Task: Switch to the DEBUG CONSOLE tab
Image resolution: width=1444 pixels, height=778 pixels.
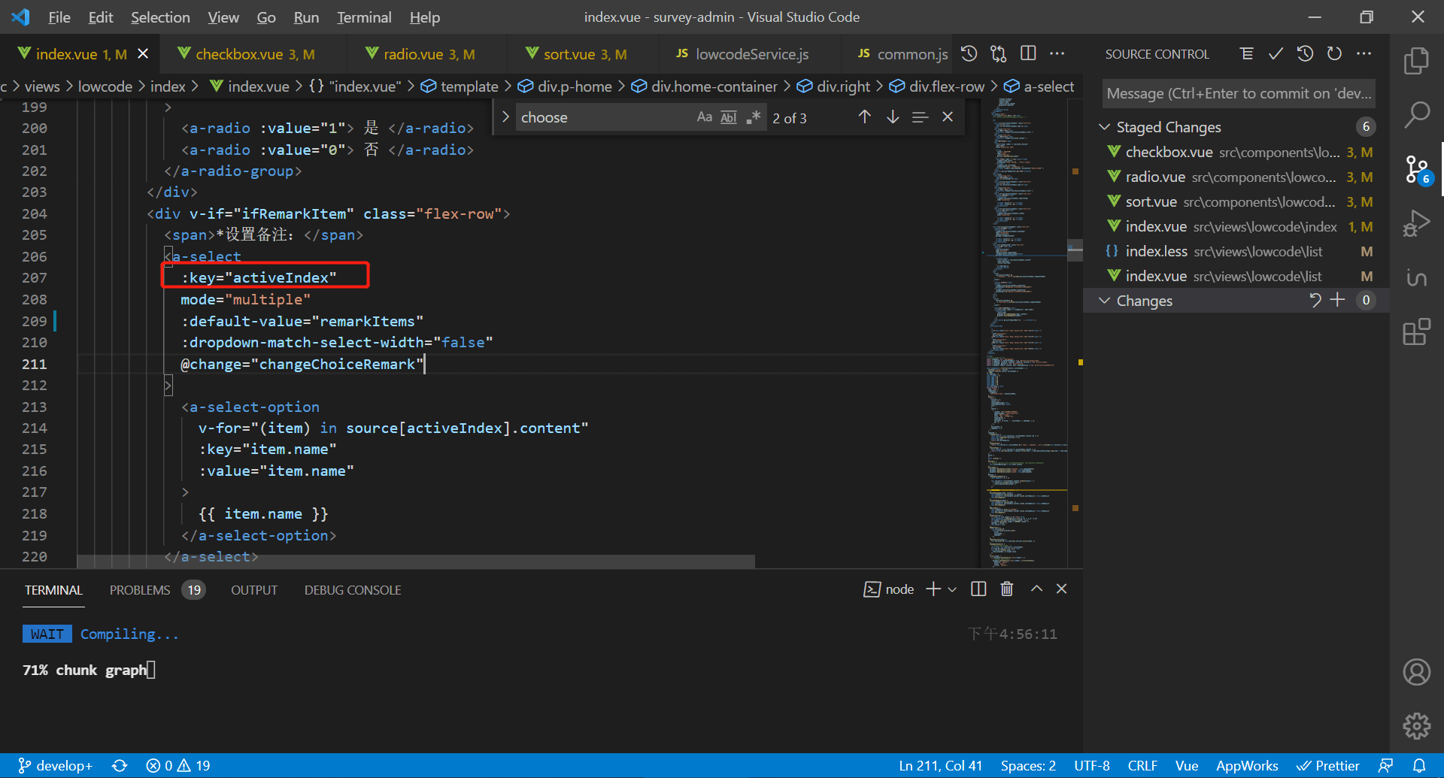Action: [353, 590]
